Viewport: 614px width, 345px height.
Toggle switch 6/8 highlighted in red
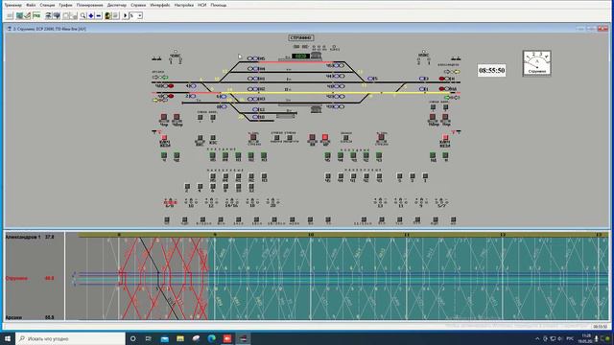pyautogui.click(x=170, y=202)
